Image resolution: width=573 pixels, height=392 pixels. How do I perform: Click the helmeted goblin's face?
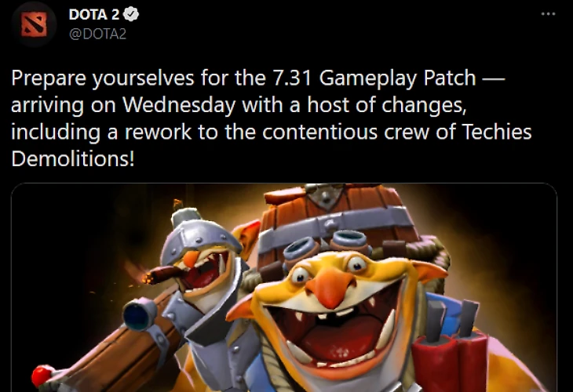pyautogui.click(x=201, y=272)
